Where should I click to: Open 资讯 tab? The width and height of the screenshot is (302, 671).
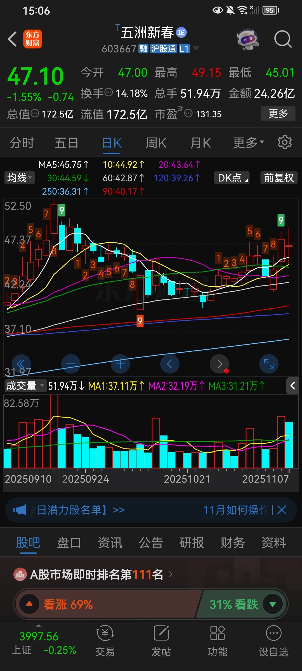tap(110, 543)
